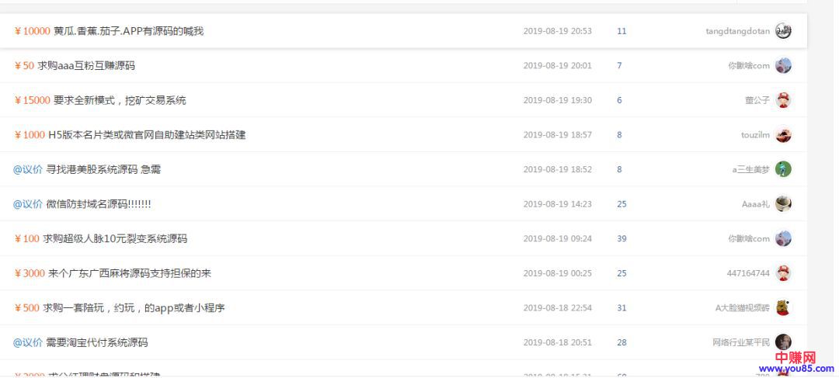Click tangdtangdotan's avatar picture
Viewport: 839px width, 378px height.
(x=783, y=31)
